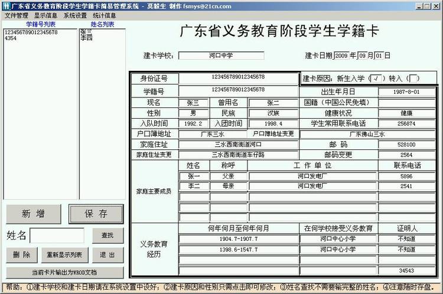Click family member name field 李二
Viewport: 443px width, 294px height.
194,186
